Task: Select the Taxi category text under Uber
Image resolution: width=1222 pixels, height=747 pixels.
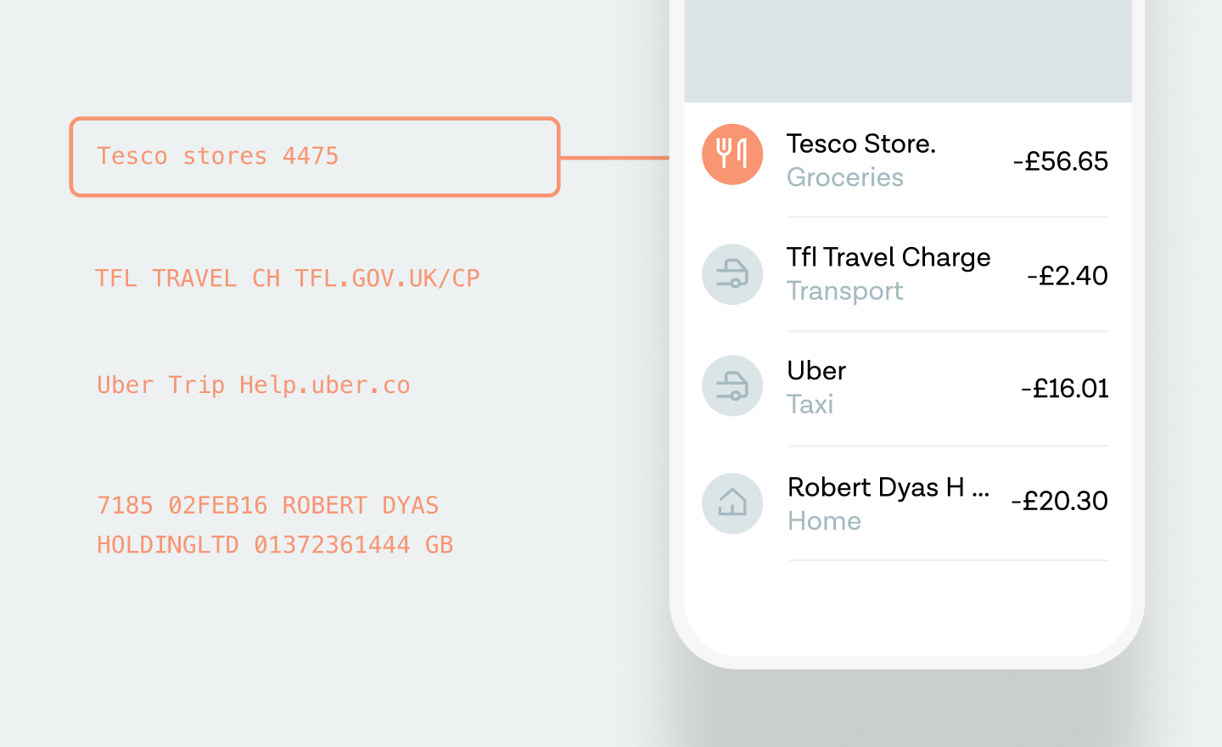Action: (810, 405)
